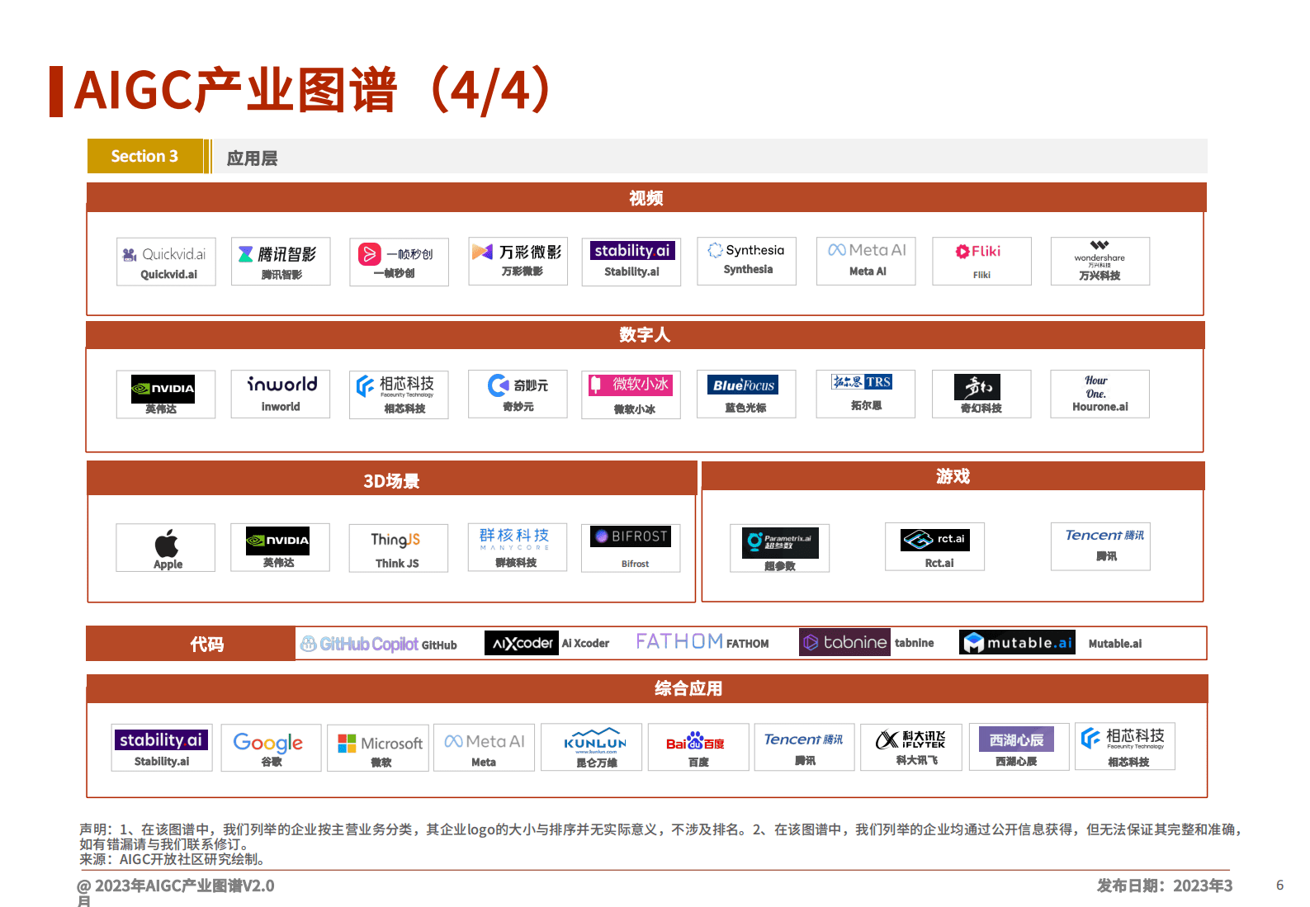The height and width of the screenshot is (907, 1310).
Task: Click the Think JS logo card
Action: click(x=399, y=548)
